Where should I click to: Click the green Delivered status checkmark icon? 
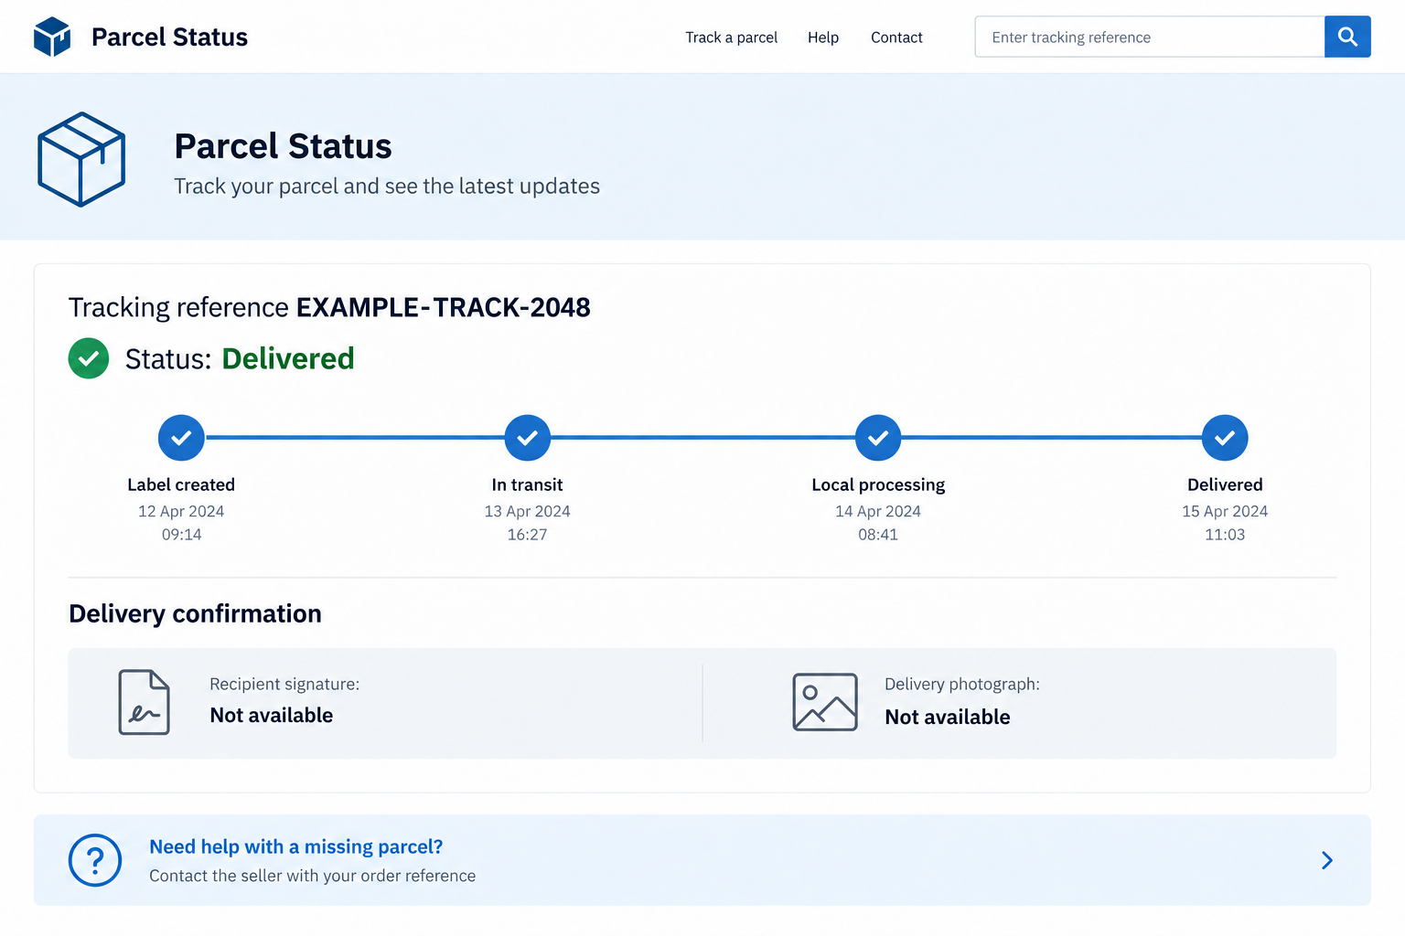point(89,358)
